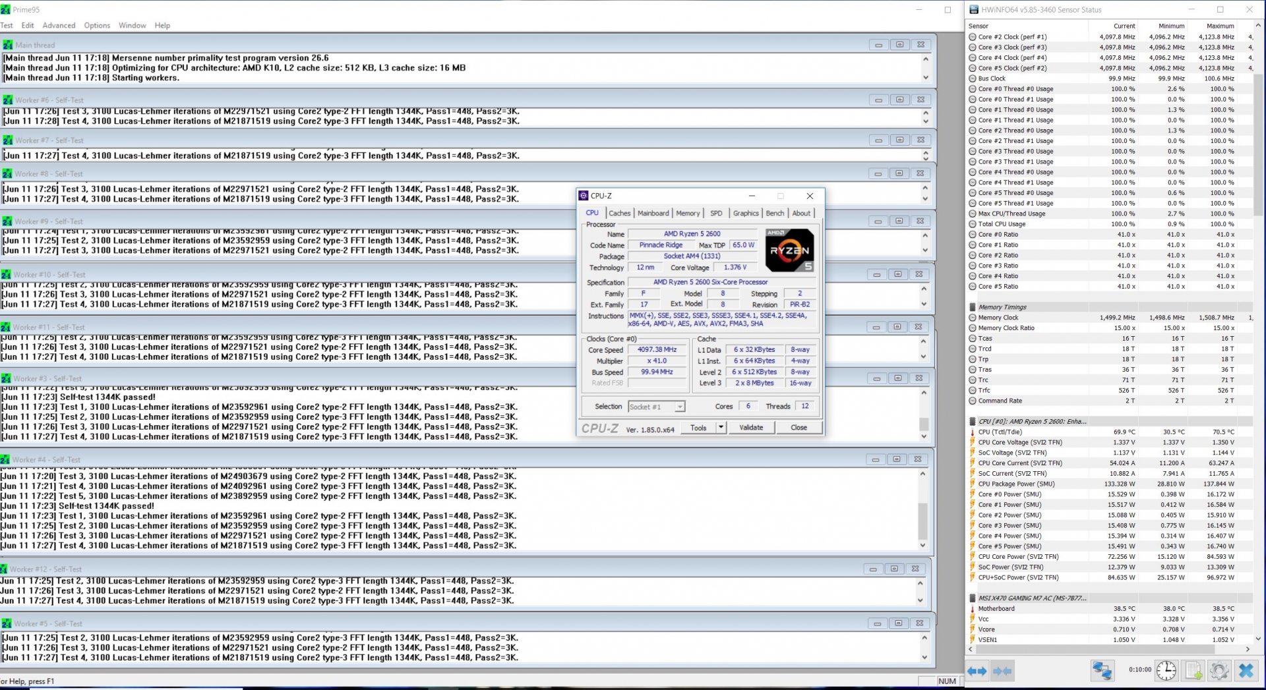Click HWiNFO horizontal scrollbar left arrow
The height and width of the screenshot is (690, 1266).
tap(971, 650)
